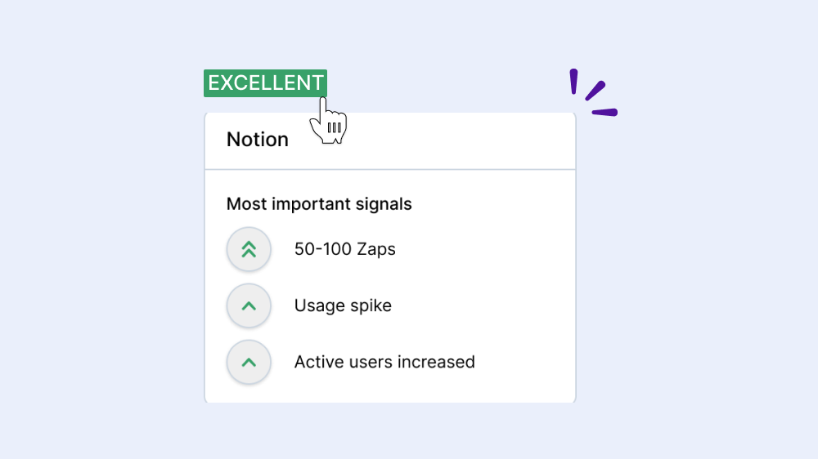Click the Active users increased label
818x459 pixels.
pyautogui.click(x=384, y=362)
